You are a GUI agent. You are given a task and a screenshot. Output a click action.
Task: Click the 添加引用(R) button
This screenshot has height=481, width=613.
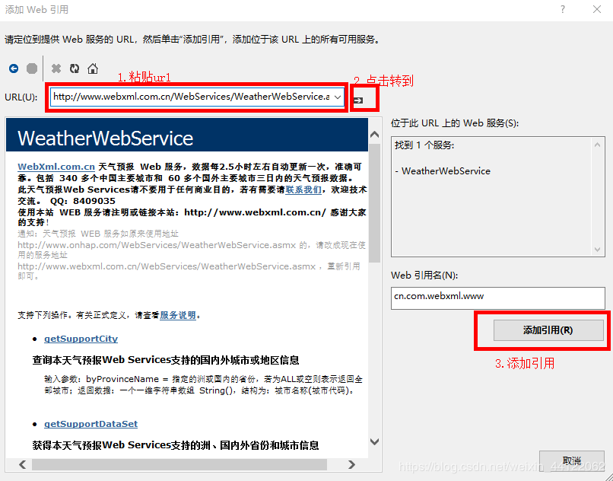tap(548, 330)
